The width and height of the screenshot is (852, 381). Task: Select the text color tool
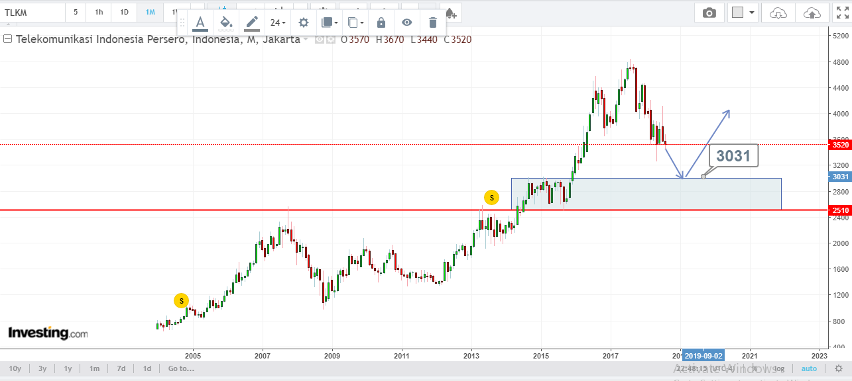pos(200,22)
